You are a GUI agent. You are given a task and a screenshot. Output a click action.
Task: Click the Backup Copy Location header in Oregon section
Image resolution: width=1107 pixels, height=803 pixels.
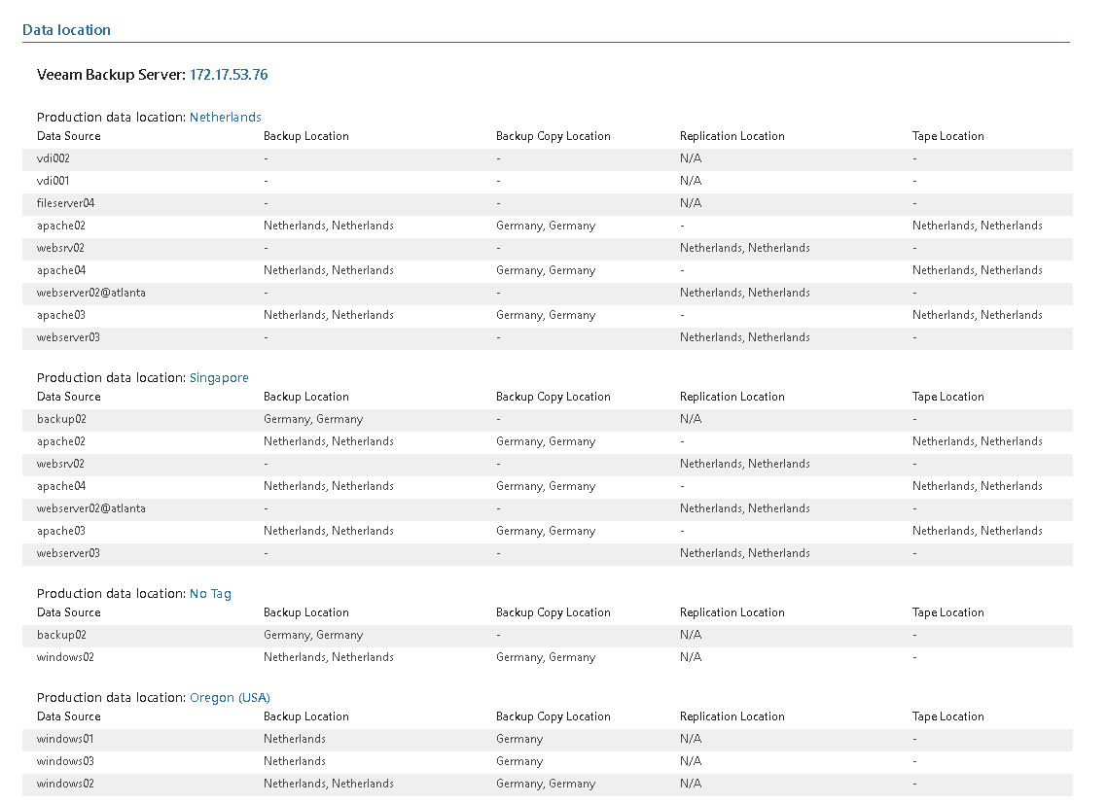tap(553, 716)
